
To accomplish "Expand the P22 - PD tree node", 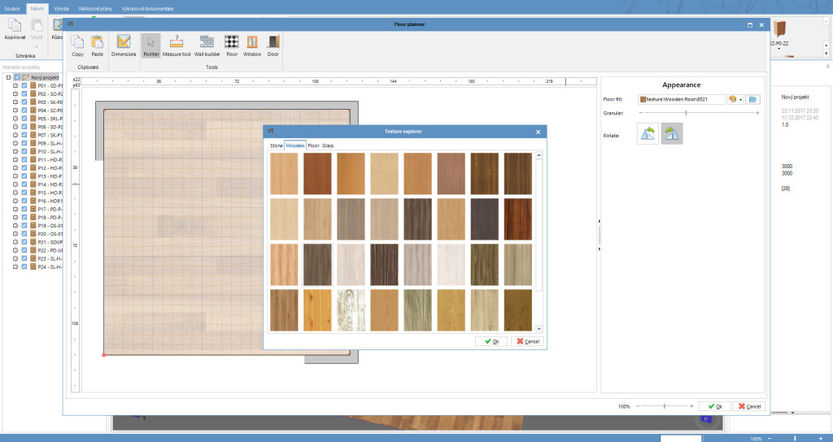I will [15, 250].
